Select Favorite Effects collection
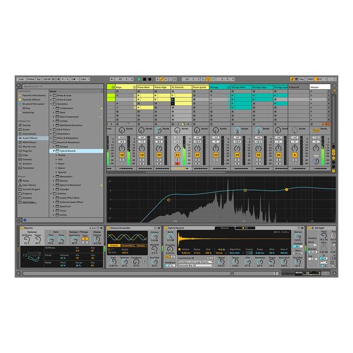Image resolution: width=353 pixels, height=353 pixels. tap(32, 100)
